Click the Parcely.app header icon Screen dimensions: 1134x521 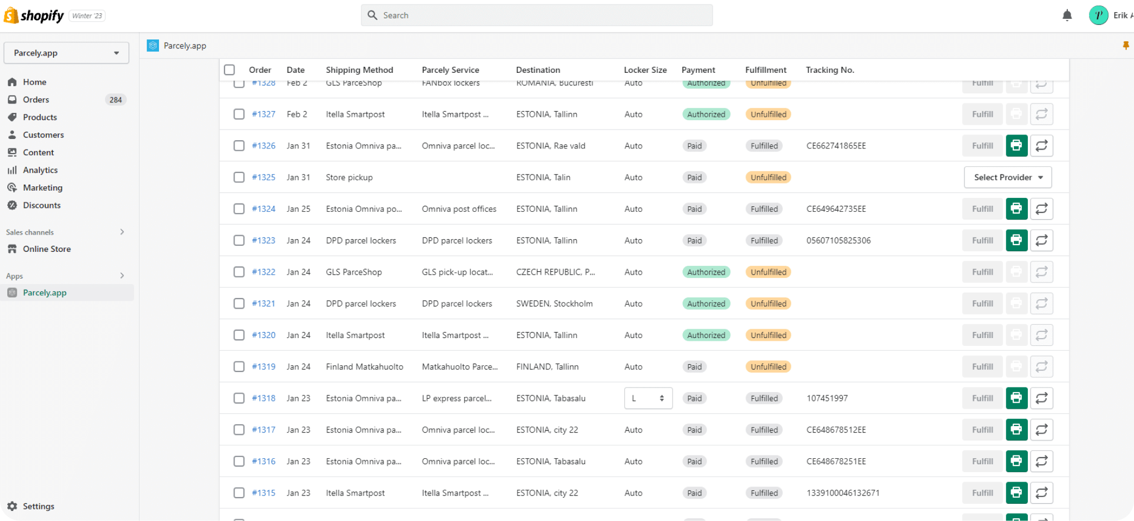pyautogui.click(x=153, y=46)
